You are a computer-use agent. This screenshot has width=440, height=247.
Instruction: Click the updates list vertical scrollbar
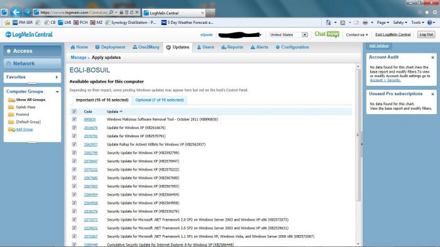pos(358,135)
